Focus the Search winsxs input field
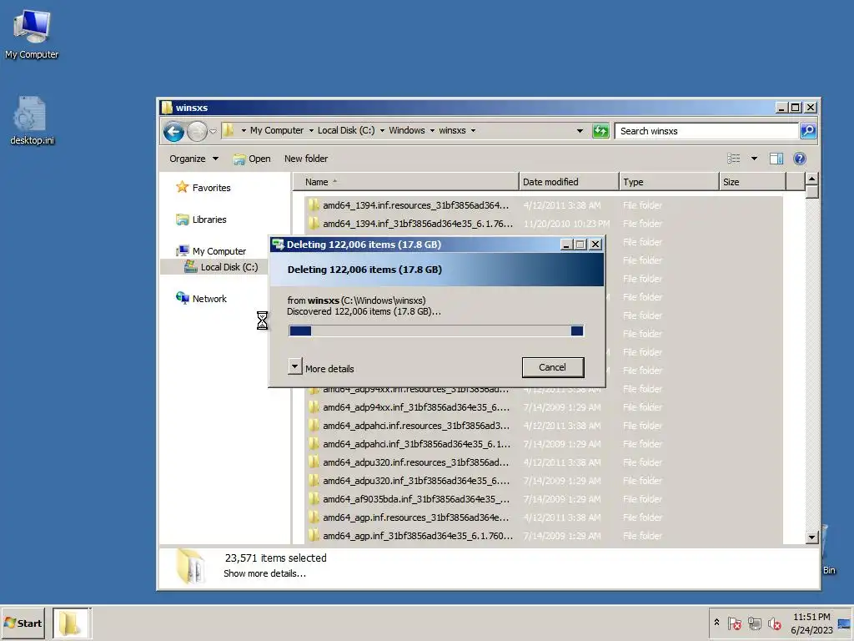Image resolution: width=854 pixels, height=641 pixels. (706, 131)
